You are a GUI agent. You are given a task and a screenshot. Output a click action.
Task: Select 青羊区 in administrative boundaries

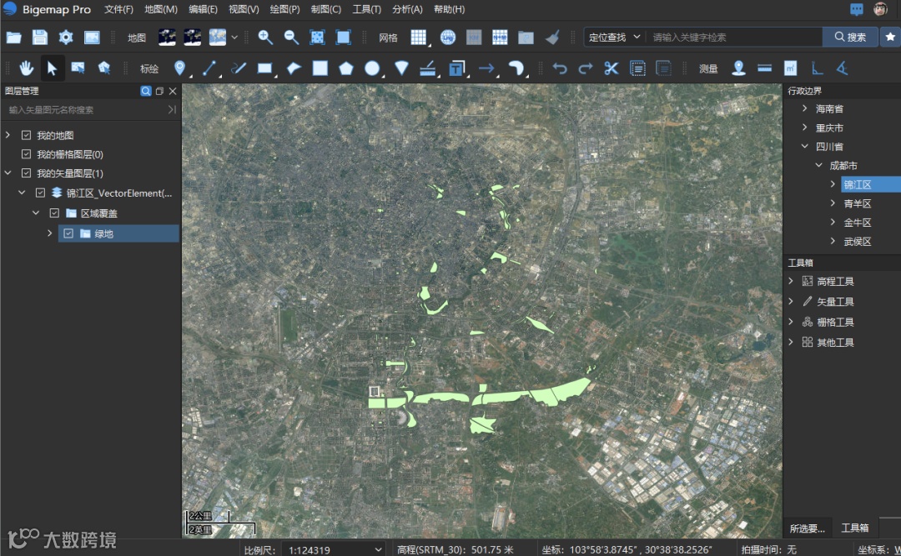pos(857,203)
